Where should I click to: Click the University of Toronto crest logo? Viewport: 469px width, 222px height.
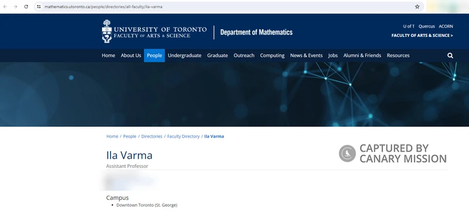[x=107, y=32]
